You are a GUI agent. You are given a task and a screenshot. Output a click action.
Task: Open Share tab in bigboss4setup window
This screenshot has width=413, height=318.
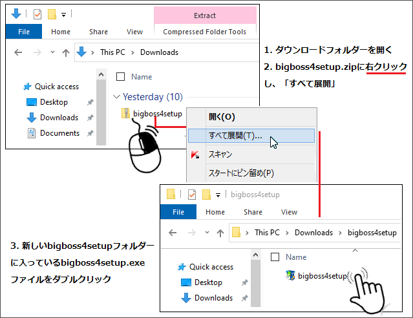coord(253,212)
